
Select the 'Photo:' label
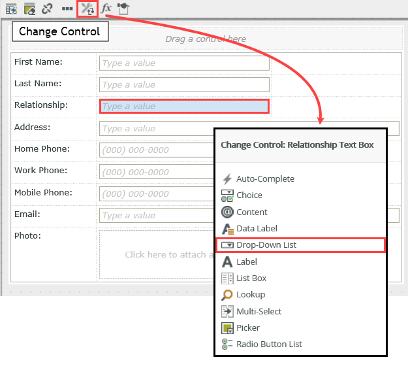(x=27, y=235)
